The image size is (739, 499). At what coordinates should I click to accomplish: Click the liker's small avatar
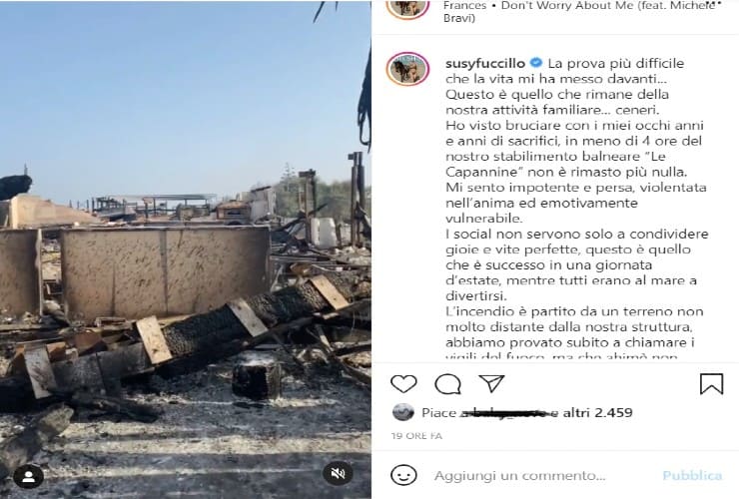coord(403,412)
